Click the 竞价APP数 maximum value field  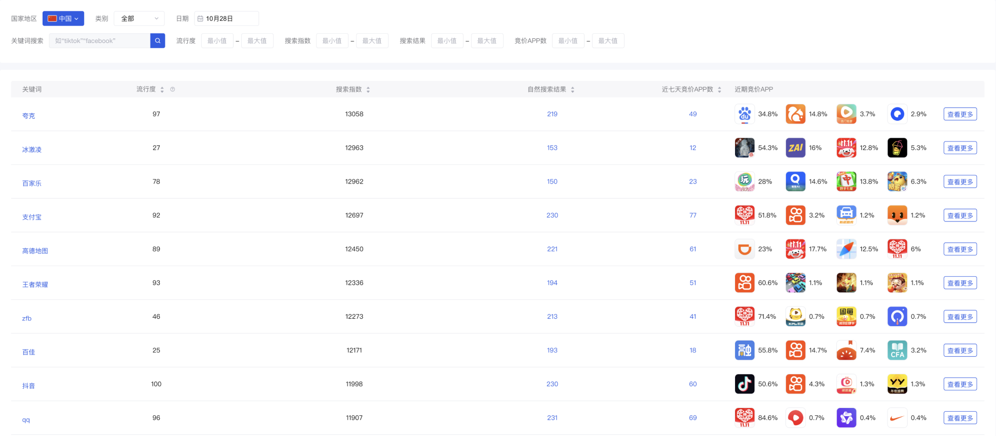point(608,40)
